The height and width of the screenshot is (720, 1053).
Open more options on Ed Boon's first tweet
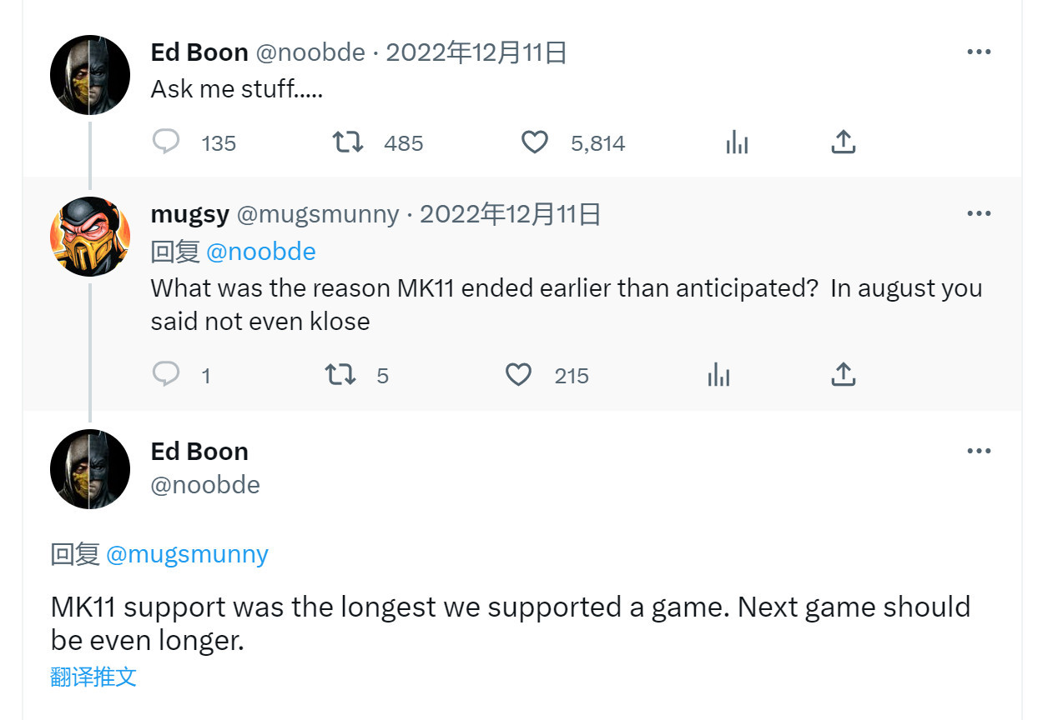tap(979, 52)
